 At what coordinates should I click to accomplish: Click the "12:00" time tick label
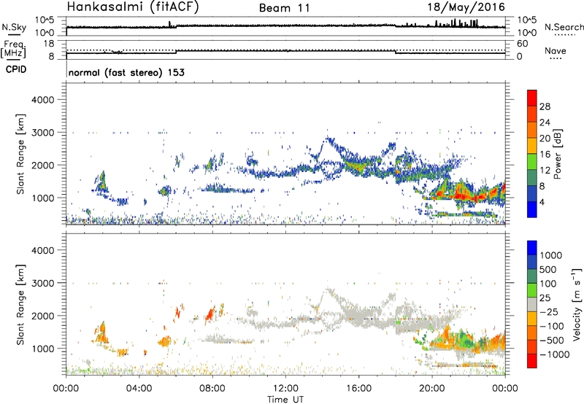[x=285, y=389]
